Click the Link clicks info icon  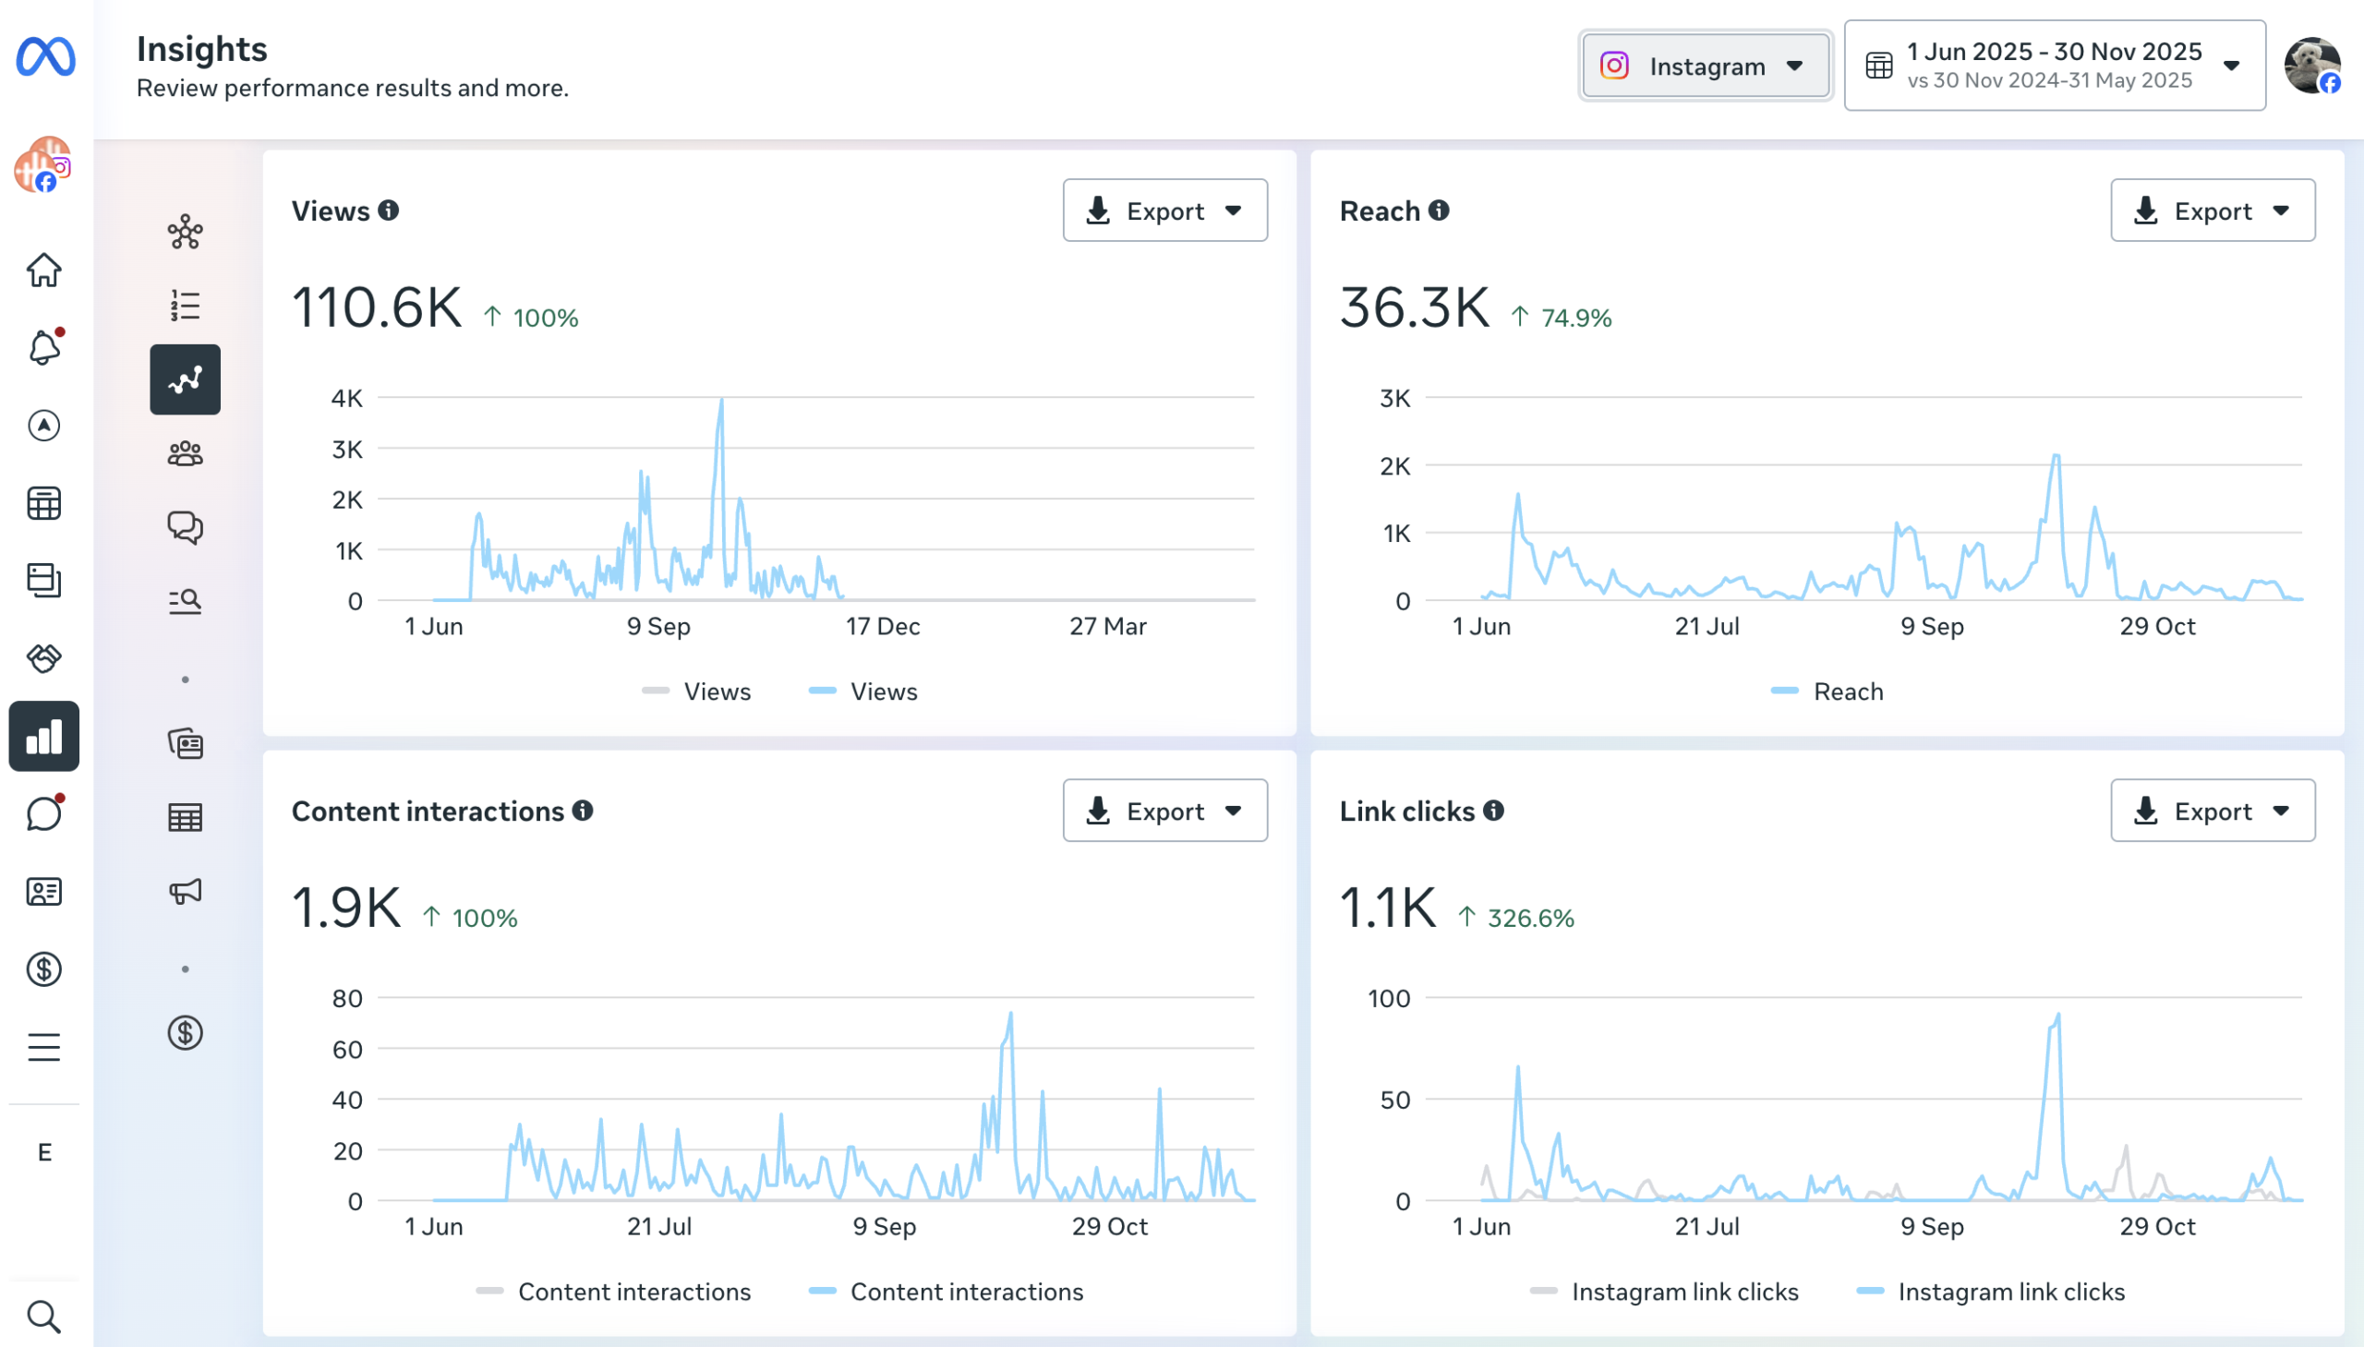pyautogui.click(x=1493, y=811)
